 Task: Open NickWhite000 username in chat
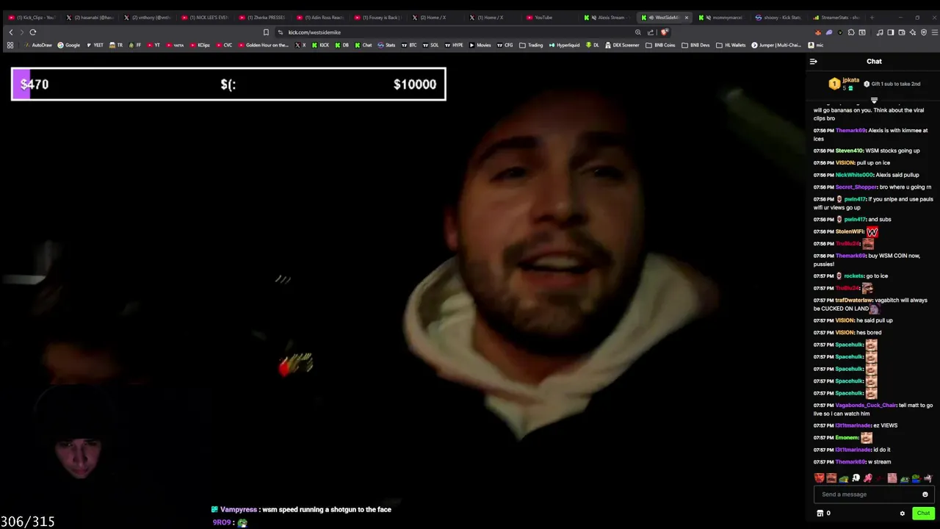(854, 175)
